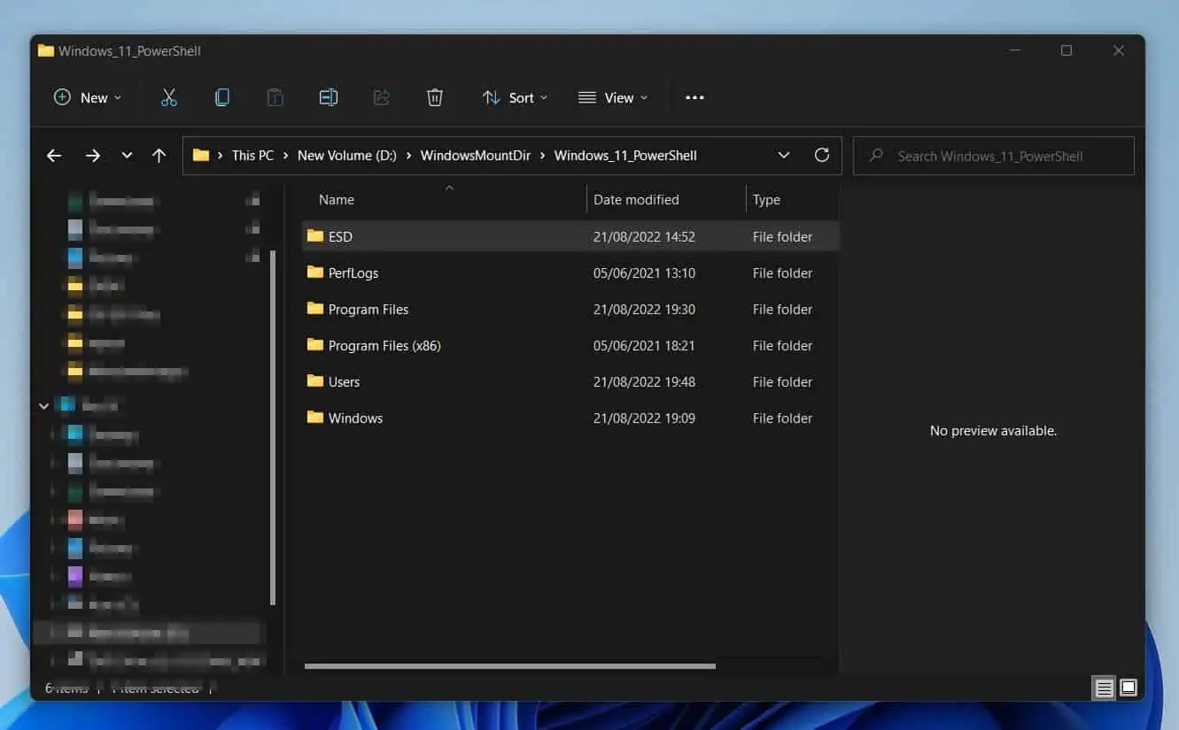Screen dimensions: 1179x730
Task: Click File folder type in PerfLogs row
Action: tap(782, 273)
